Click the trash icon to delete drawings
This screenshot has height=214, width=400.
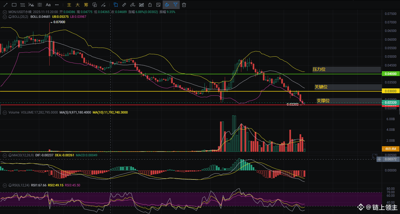184,5
